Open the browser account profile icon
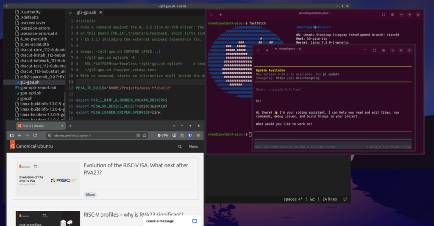 point(174,136)
